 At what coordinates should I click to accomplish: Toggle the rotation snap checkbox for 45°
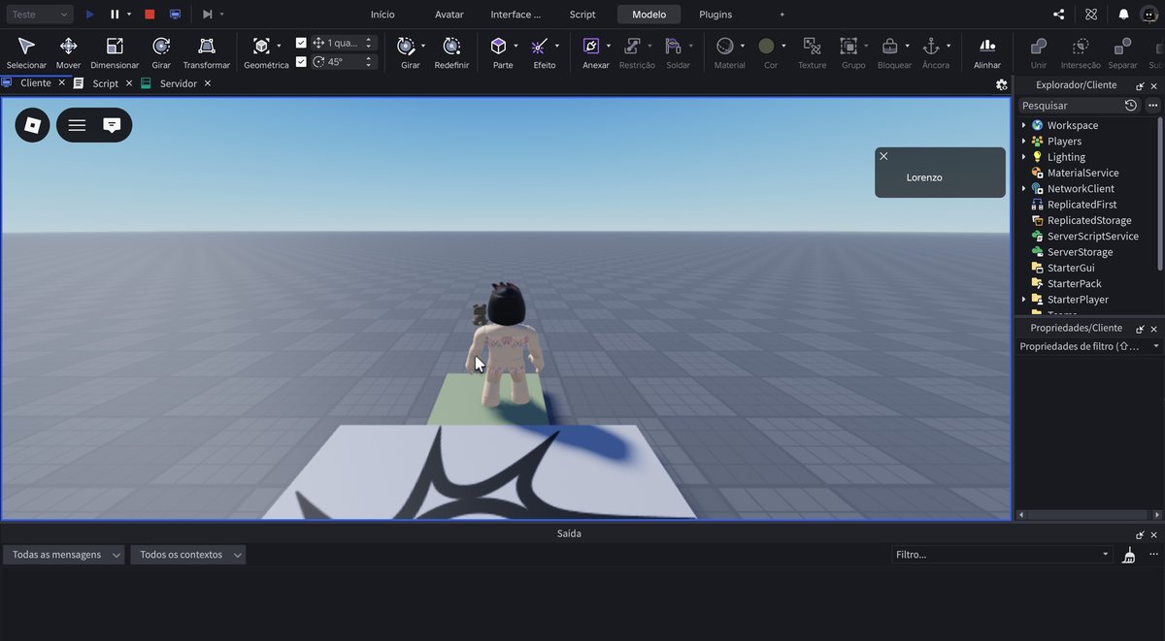(x=301, y=61)
